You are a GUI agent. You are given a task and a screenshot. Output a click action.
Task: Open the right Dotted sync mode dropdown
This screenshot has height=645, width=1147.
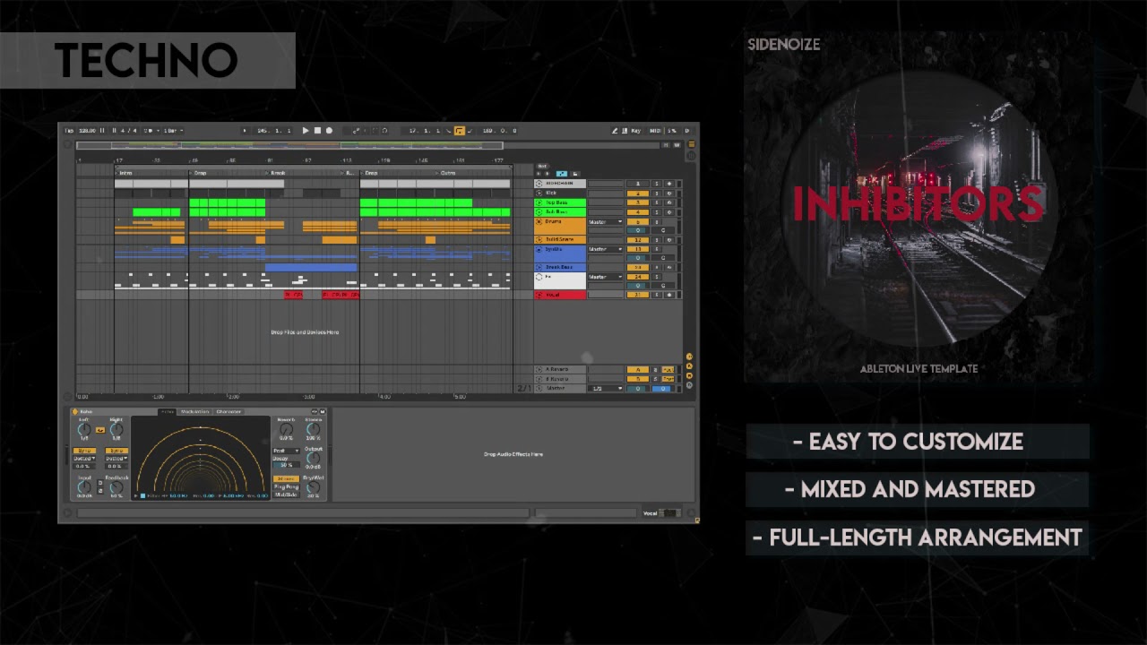pos(116,459)
